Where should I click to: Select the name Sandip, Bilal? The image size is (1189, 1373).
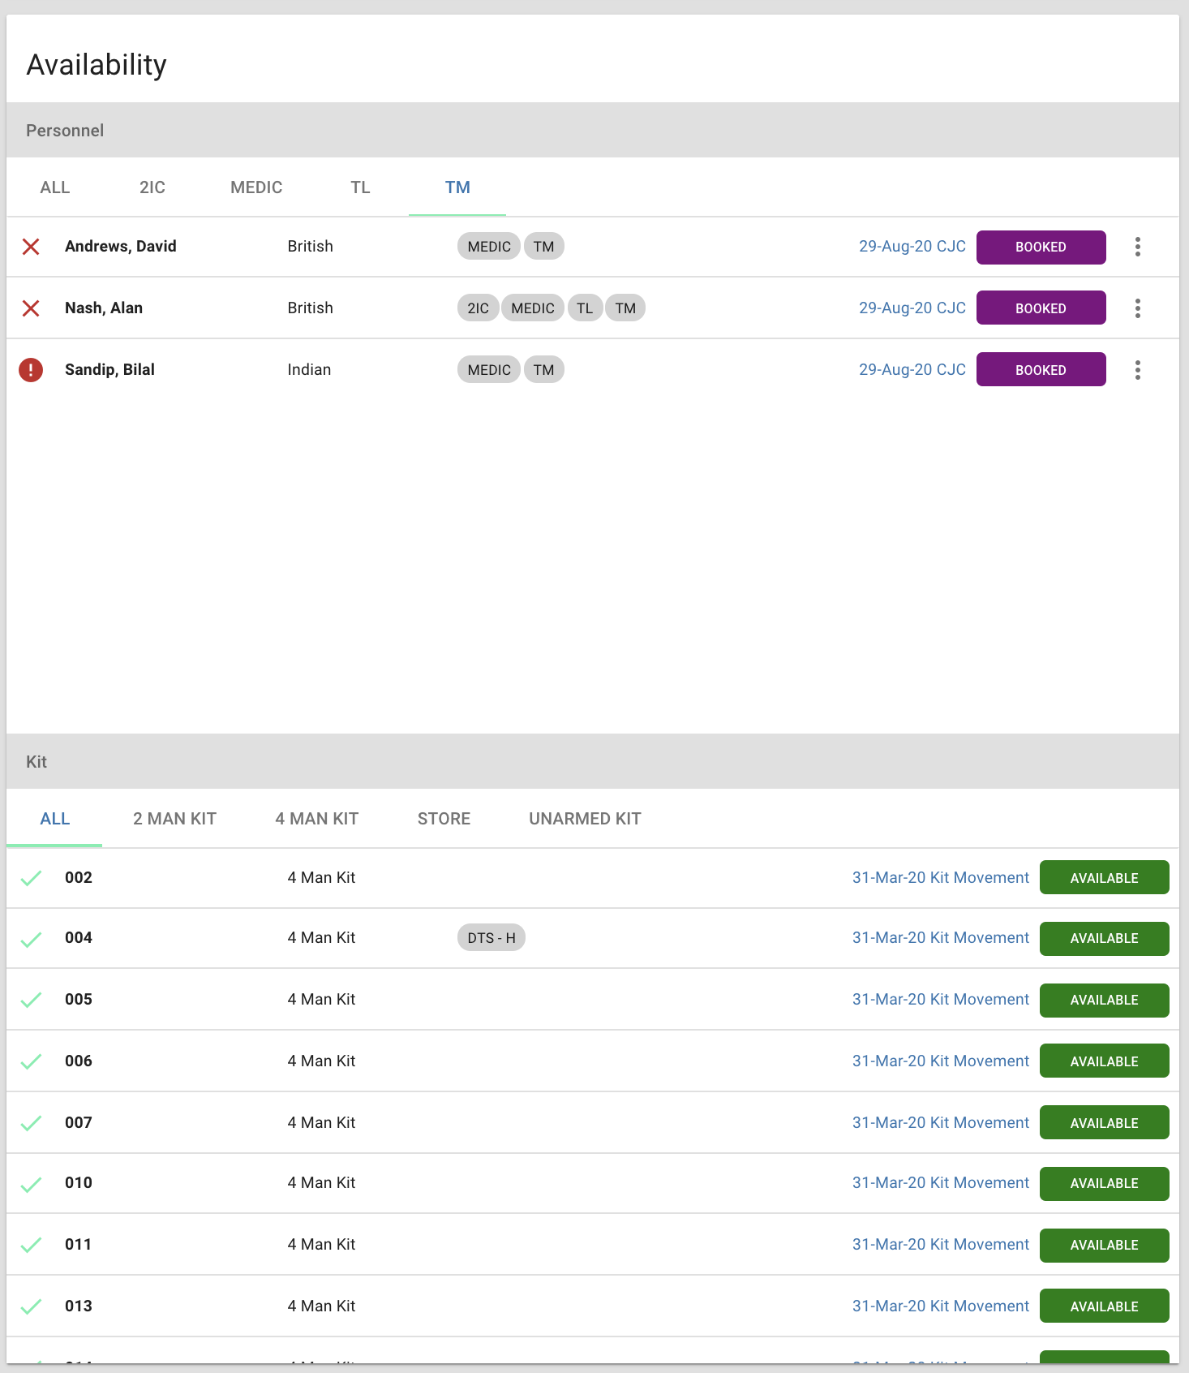click(109, 370)
